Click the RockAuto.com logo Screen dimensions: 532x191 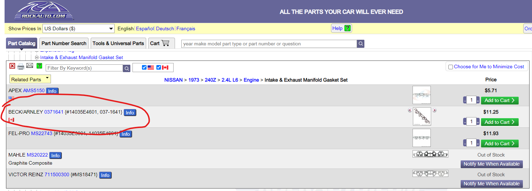point(44,11)
